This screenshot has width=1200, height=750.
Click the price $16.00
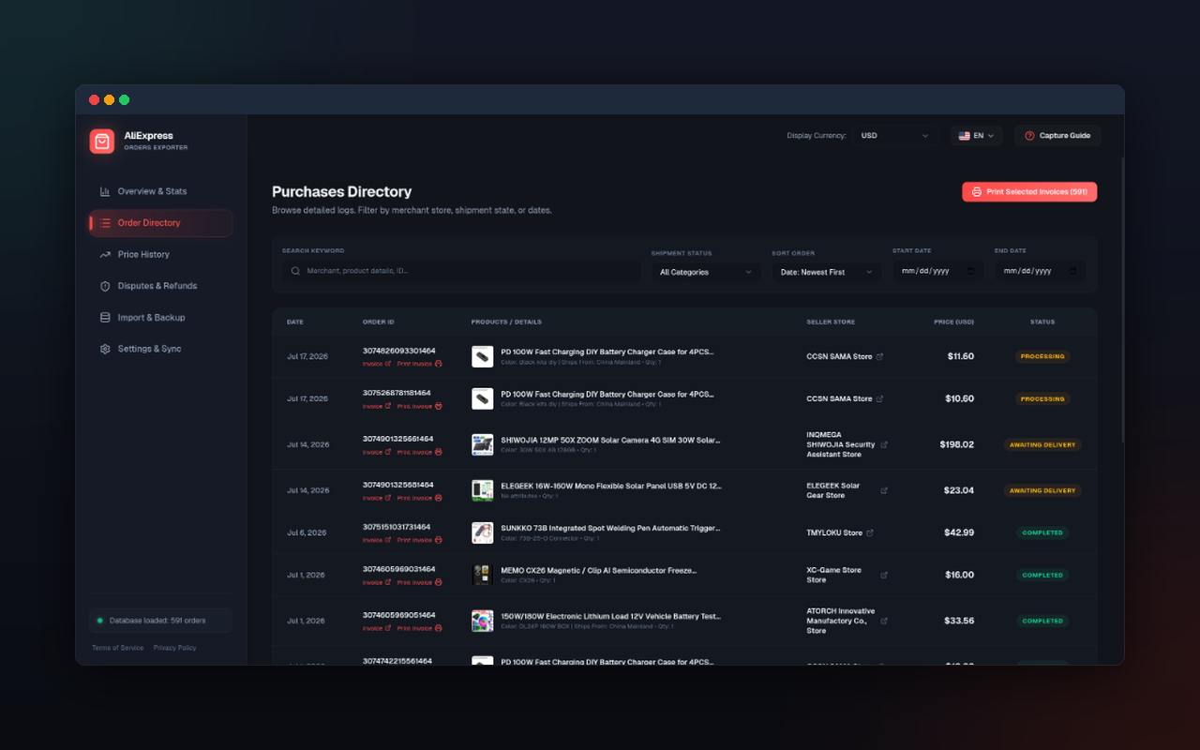959,575
